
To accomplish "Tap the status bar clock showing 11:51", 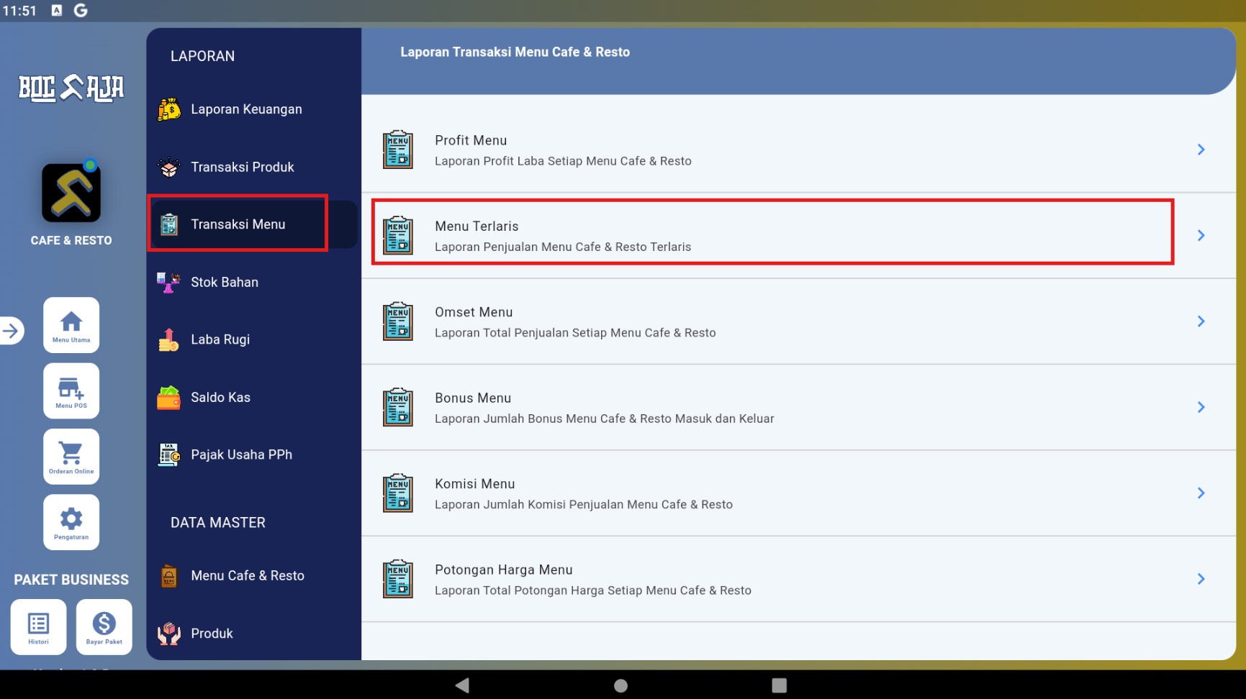I will (19, 11).
